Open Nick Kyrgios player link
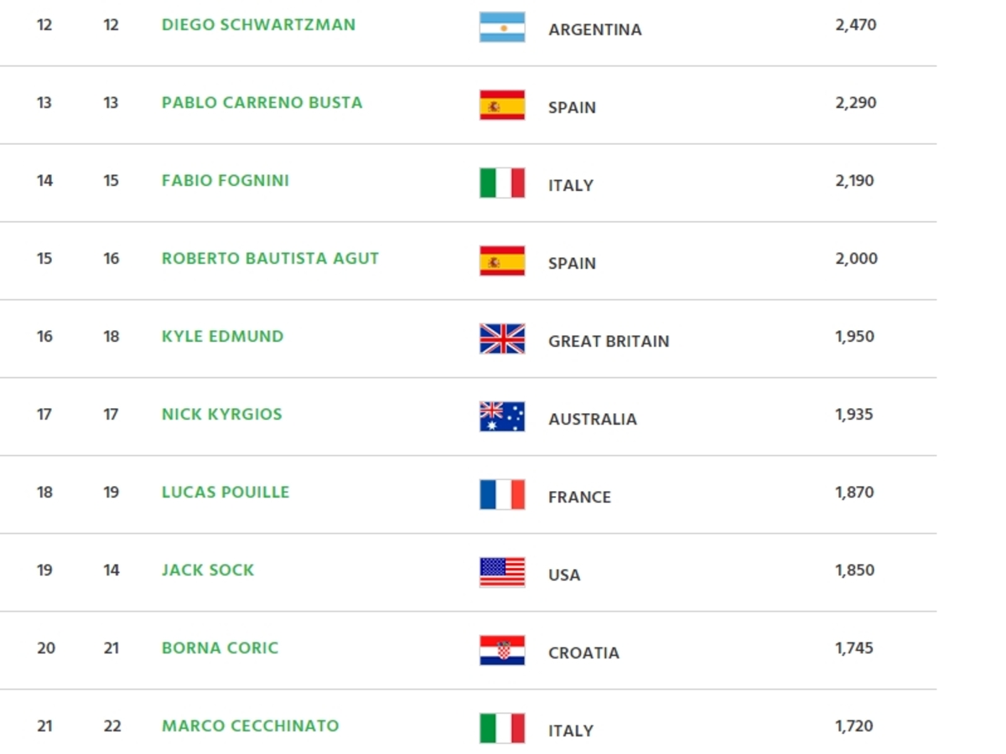Viewport: 1006px width, 754px height. pyautogui.click(x=222, y=414)
